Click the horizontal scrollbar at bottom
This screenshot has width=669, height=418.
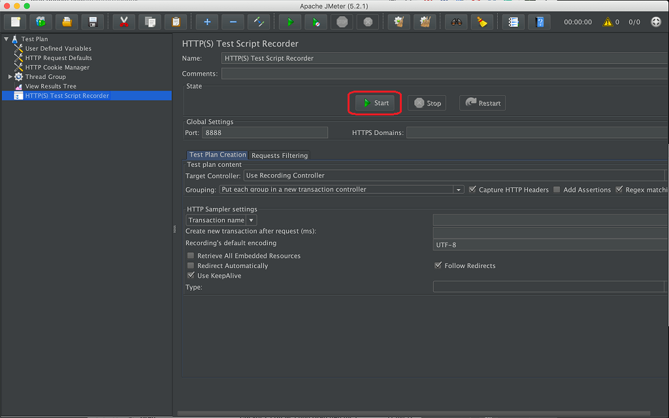coord(414,413)
